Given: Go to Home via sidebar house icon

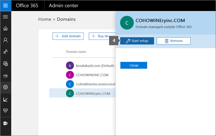Looking at the screenshot, I should (5, 28).
